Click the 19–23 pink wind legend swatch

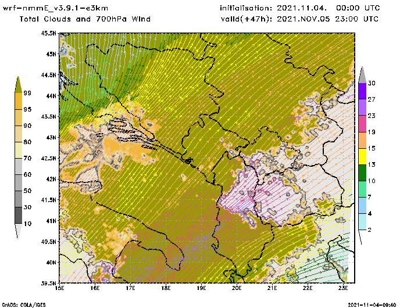tap(362, 124)
